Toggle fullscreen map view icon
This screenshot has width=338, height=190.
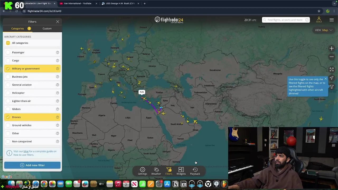click(x=332, y=69)
